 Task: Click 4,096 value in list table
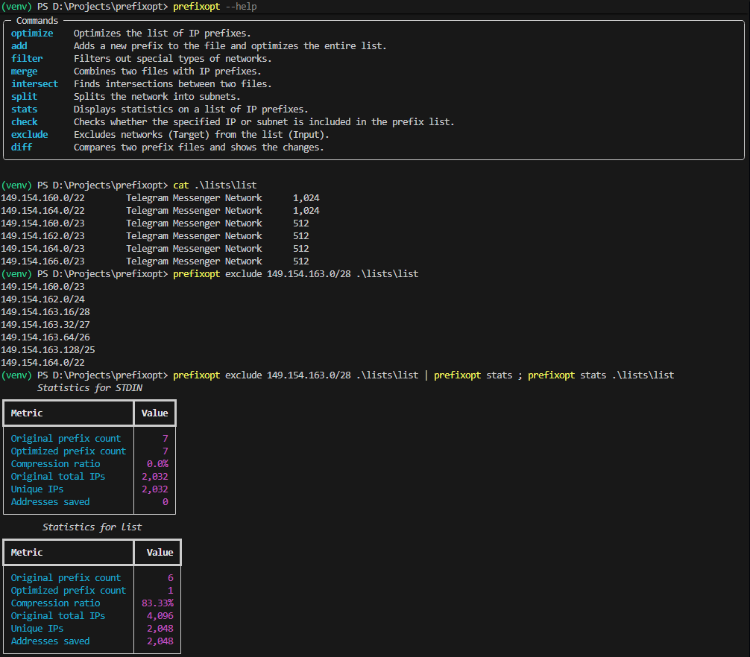point(160,616)
